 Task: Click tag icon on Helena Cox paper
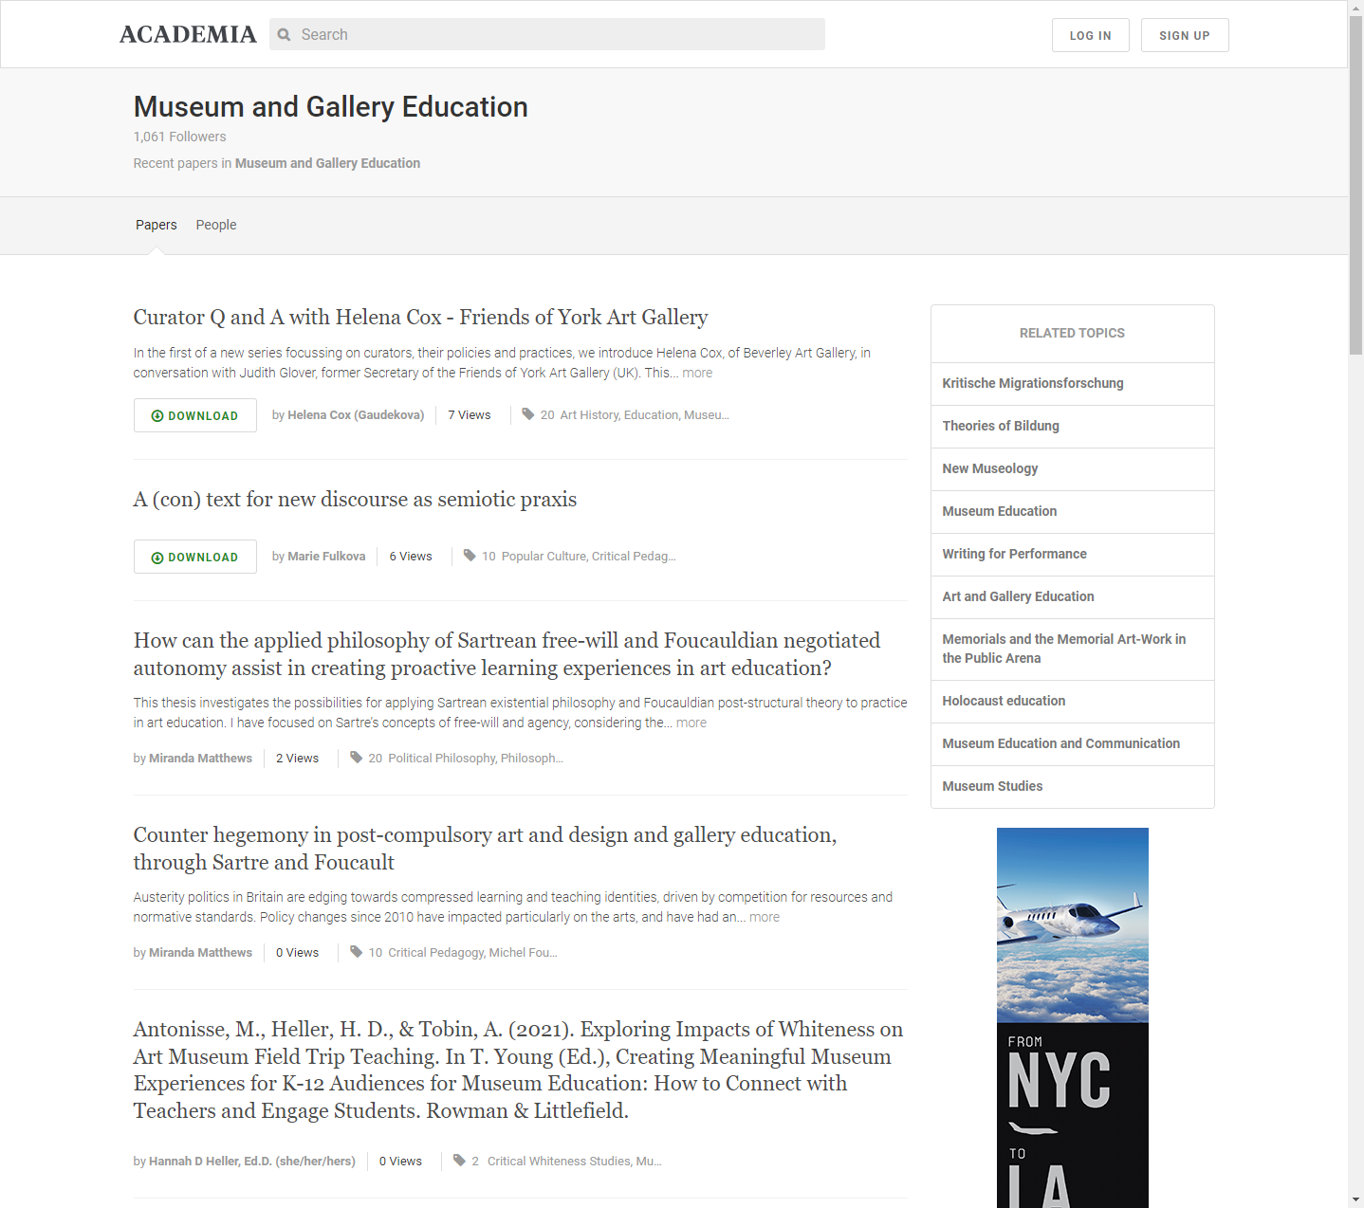point(528,414)
